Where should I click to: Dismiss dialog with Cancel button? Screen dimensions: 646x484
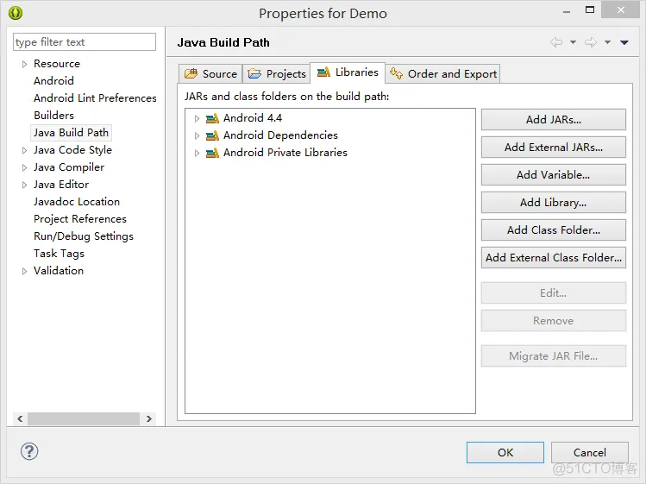coord(590,452)
